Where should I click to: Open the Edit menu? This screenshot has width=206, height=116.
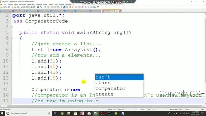tap(5, 4)
